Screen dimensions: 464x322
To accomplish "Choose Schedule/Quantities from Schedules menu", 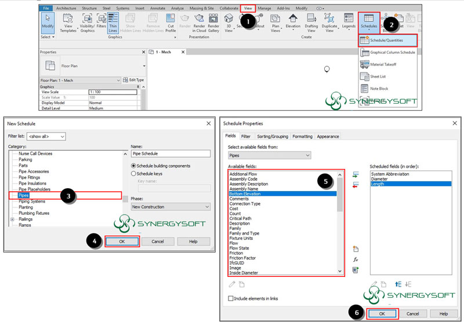I will (x=388, y=40).
